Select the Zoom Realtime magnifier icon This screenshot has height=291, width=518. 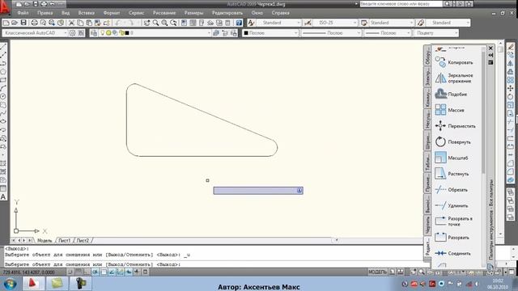(155, 23)
